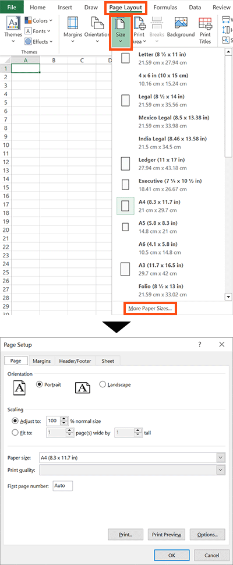Open the Formulas ribbon tab
The height and width of the screenshot is (565, 233).
pyautogui.click(x=165, y=7)
